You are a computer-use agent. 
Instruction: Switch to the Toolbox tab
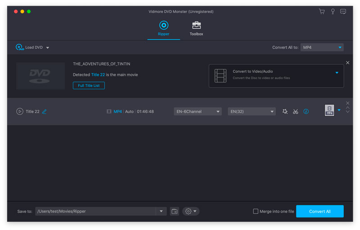(196, 28)
